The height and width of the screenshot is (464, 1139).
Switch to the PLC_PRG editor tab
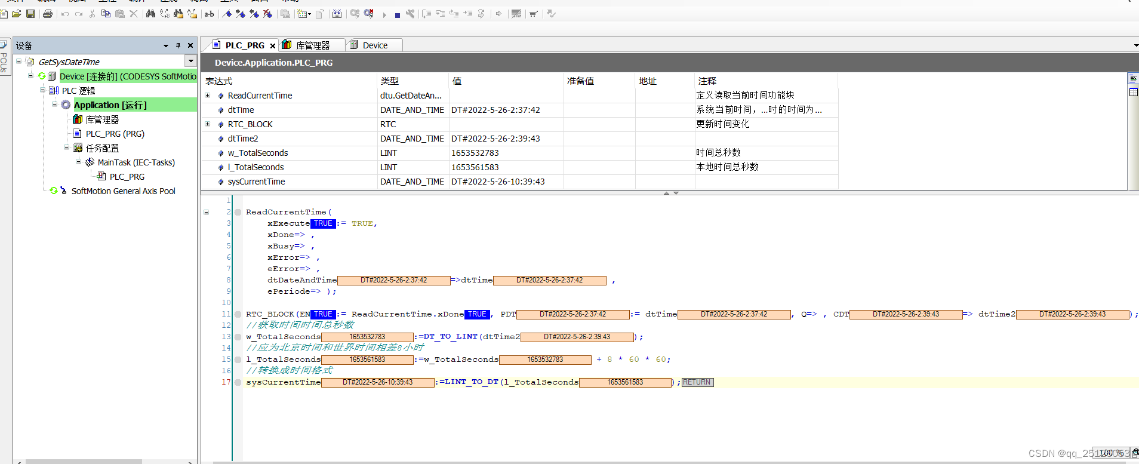coord(245,45)
